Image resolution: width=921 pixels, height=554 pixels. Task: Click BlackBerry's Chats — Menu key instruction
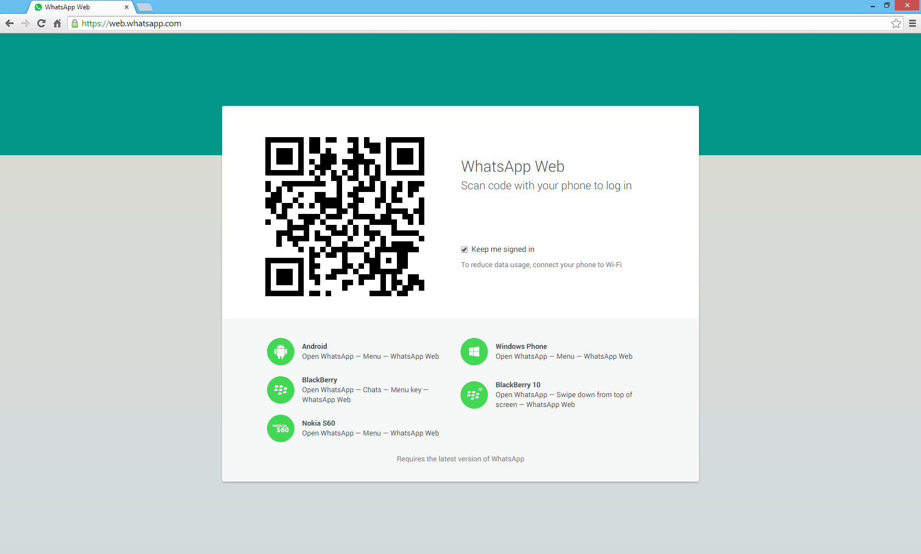365,394
